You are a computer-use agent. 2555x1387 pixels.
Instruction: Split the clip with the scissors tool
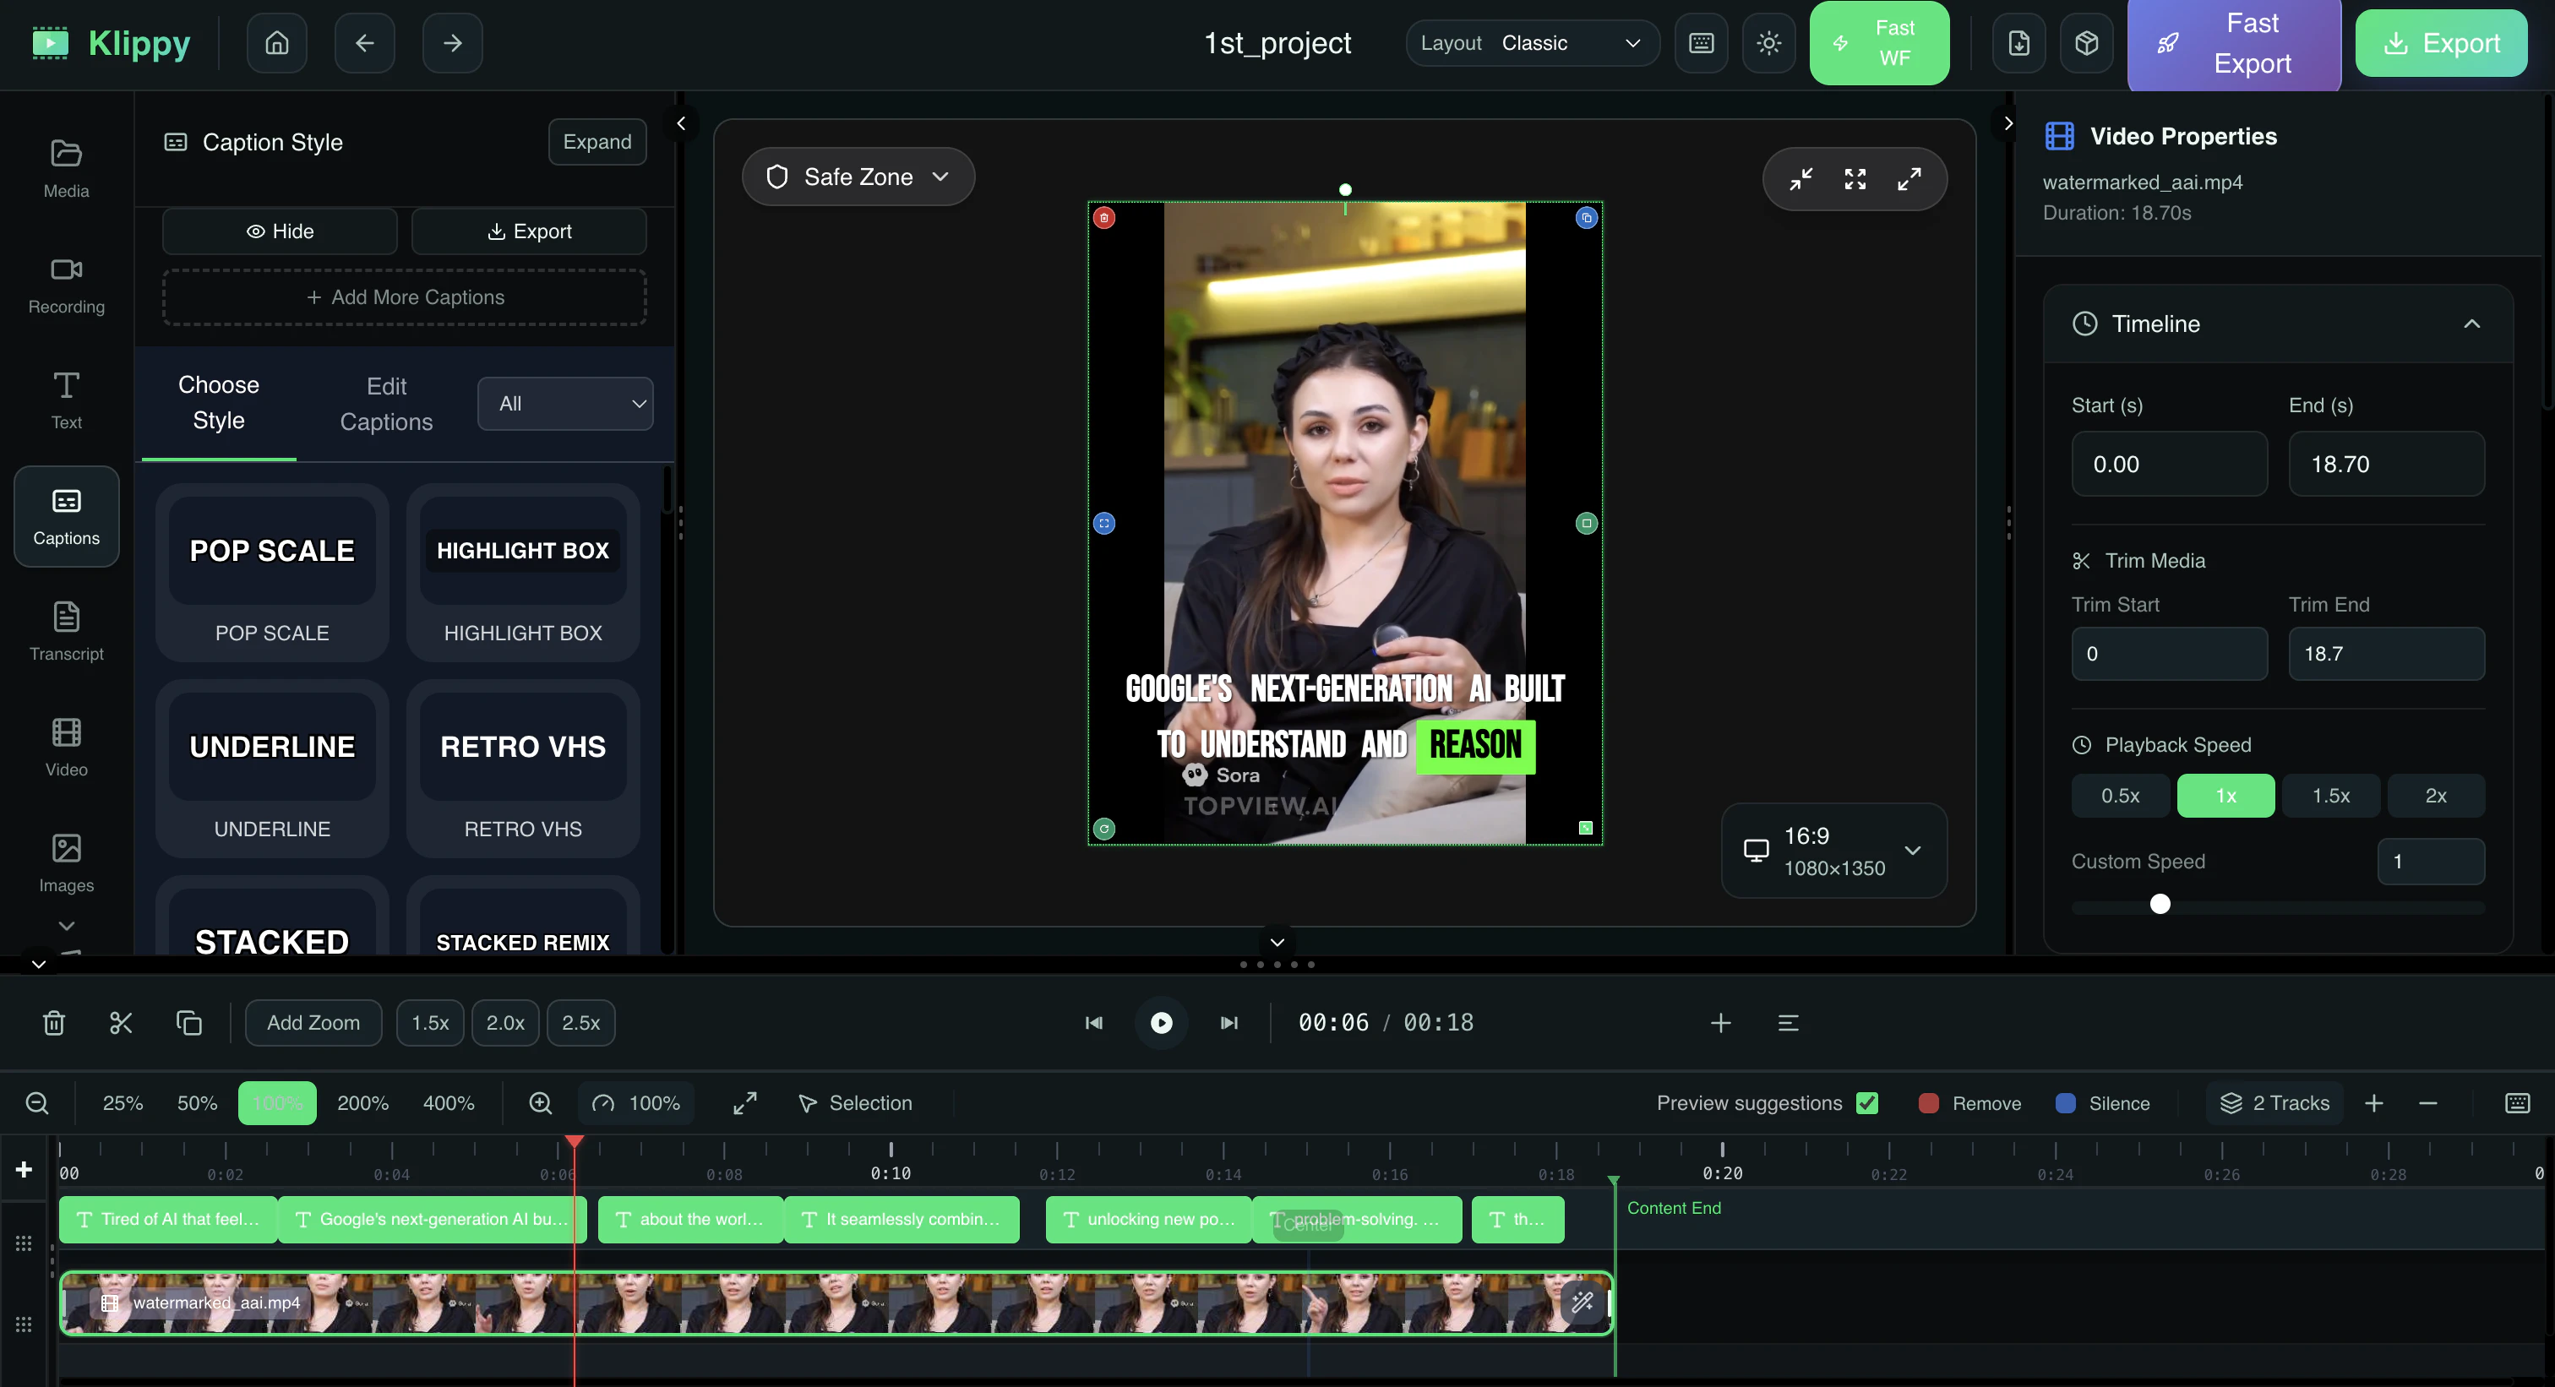tap(121, 1022)
